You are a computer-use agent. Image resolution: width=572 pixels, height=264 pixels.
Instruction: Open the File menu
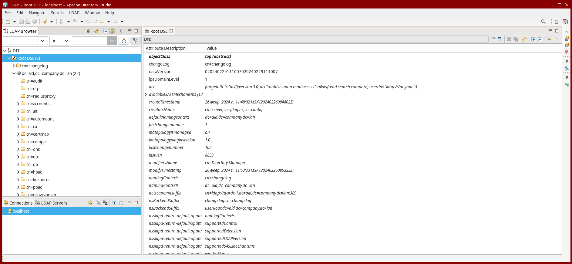coord(8,13)
